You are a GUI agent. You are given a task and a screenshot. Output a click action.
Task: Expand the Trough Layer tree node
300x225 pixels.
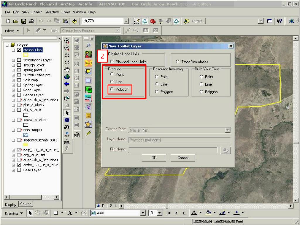13,65
